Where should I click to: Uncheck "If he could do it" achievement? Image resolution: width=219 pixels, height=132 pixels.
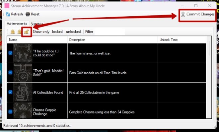point(10,53)
